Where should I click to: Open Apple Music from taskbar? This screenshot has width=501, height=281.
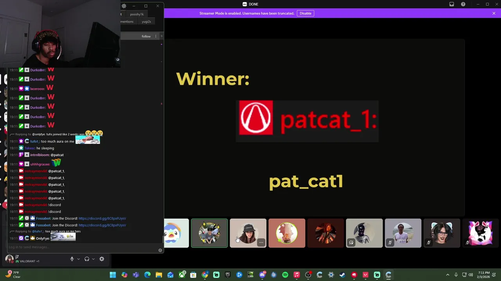(x=297, y=275)
